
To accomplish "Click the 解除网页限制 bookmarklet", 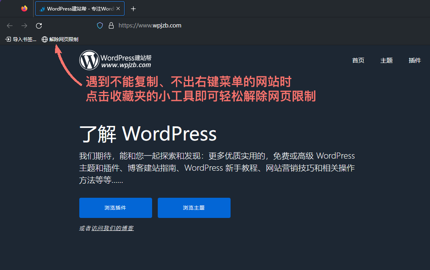I will (60, 40).
